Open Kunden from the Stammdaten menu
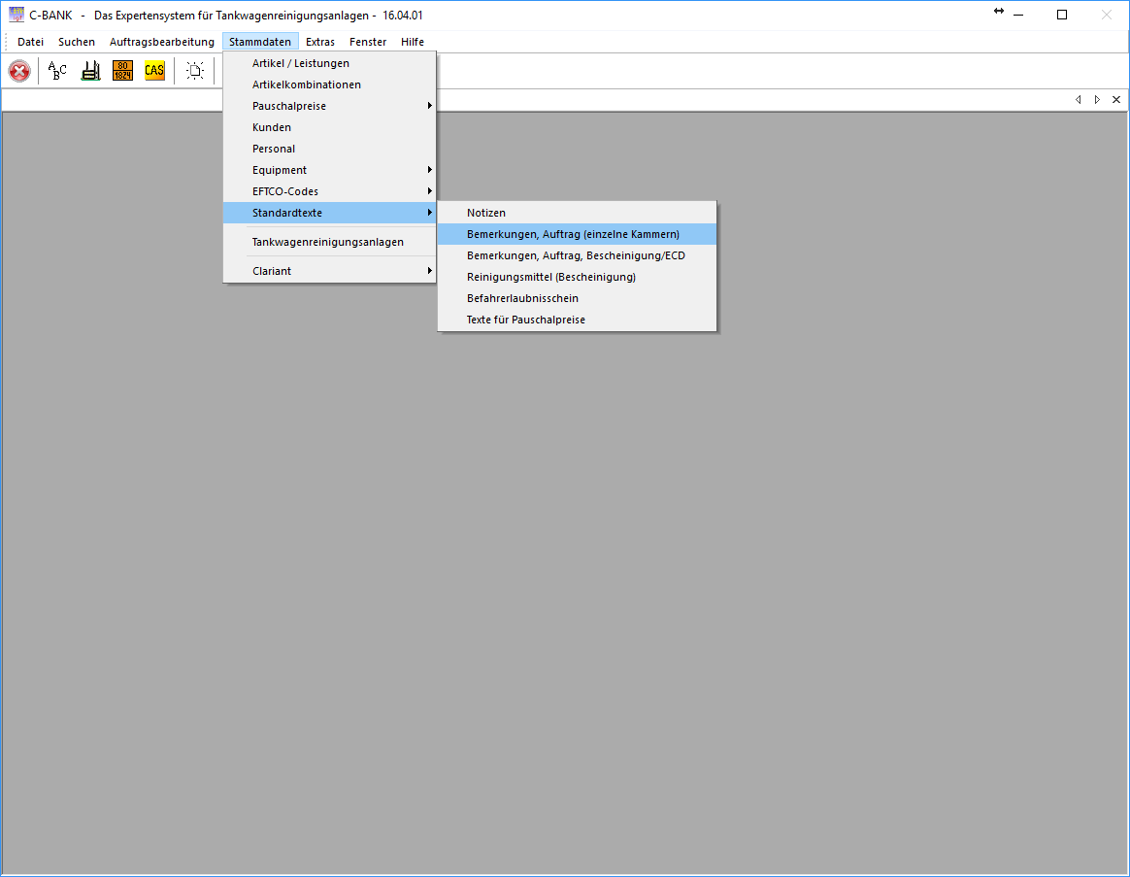This screenshot has width=1130, height=877. pyautogui.click(x=272, y=127)
